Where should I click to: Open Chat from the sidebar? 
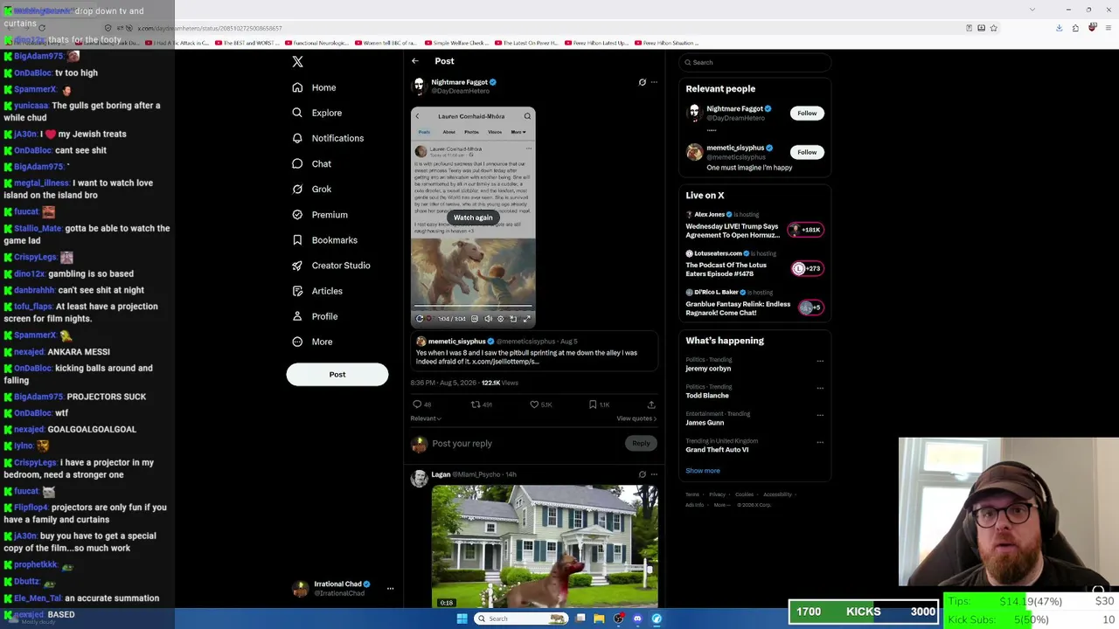pyautogui.click(x=311, y=163)
